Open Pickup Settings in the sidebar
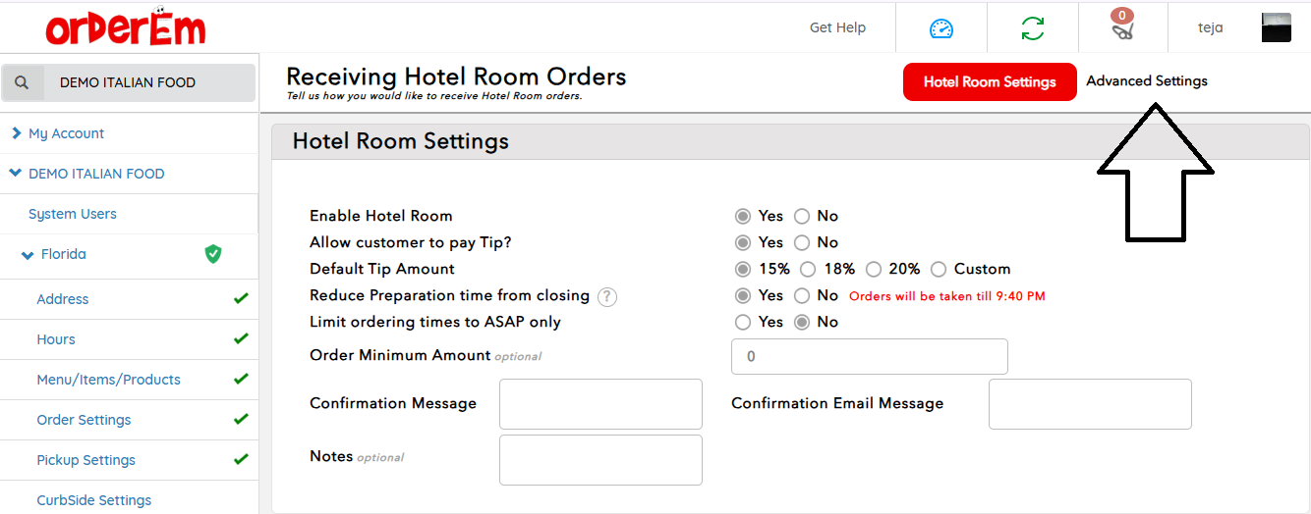1311x514 pixels. [86, 460]
